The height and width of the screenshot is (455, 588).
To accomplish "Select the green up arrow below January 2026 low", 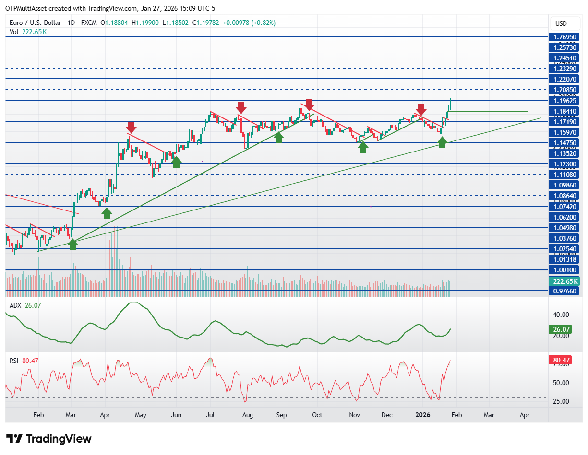I will click(x=442, y=141).
